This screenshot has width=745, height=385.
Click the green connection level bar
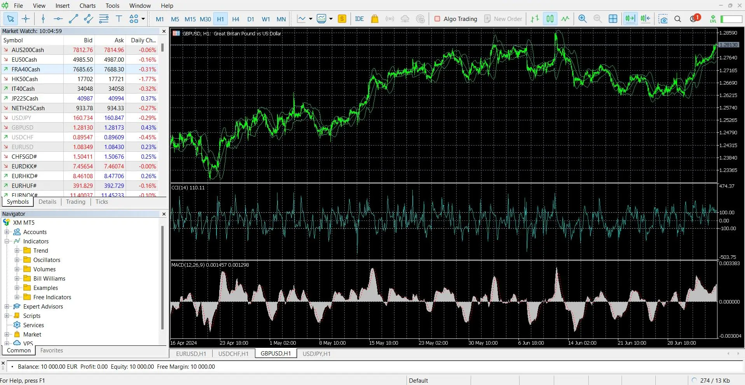coord(731,19)
